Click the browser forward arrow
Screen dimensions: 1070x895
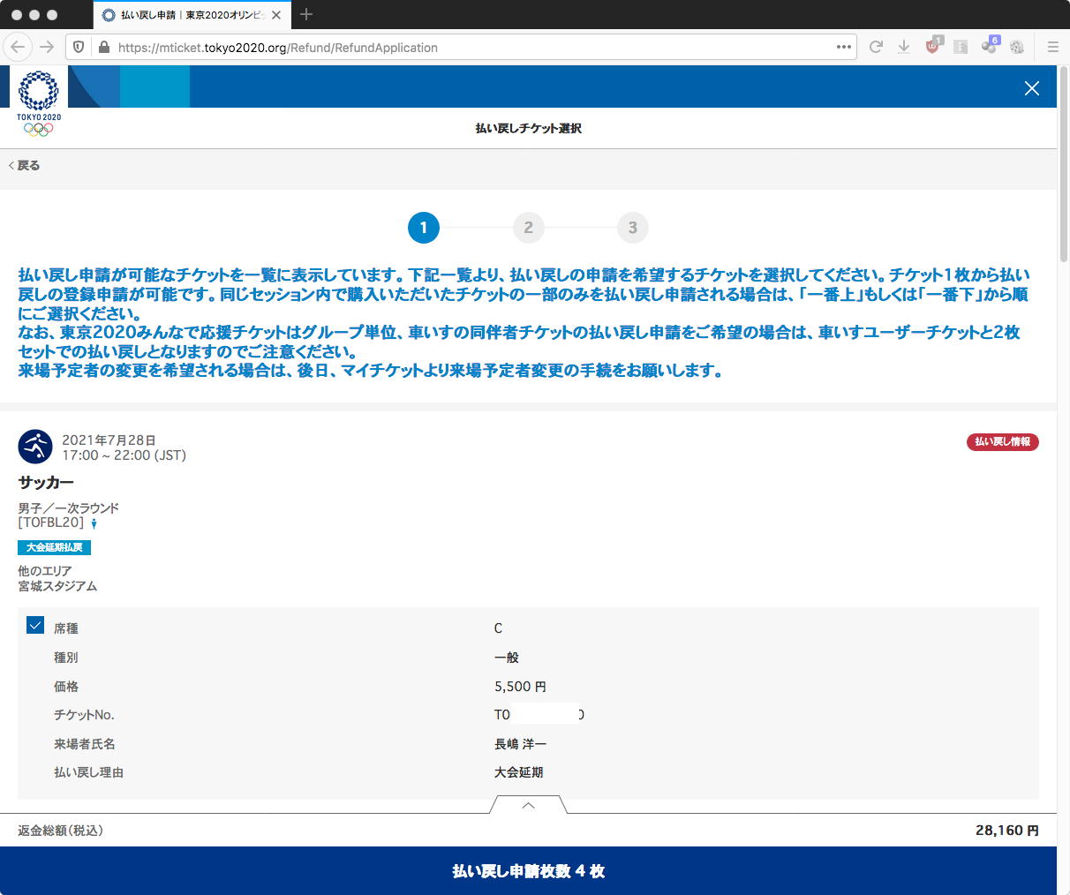(48, 47)
